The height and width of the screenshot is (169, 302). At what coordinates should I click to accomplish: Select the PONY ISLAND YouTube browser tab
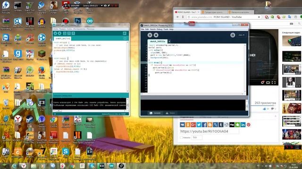tap(187, 12)
